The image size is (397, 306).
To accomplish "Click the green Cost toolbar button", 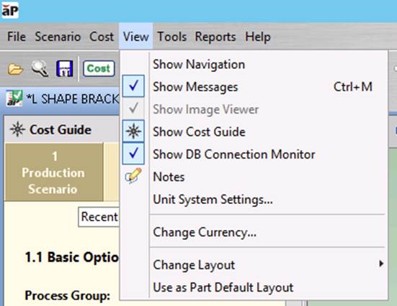I will tap(99, 68).
